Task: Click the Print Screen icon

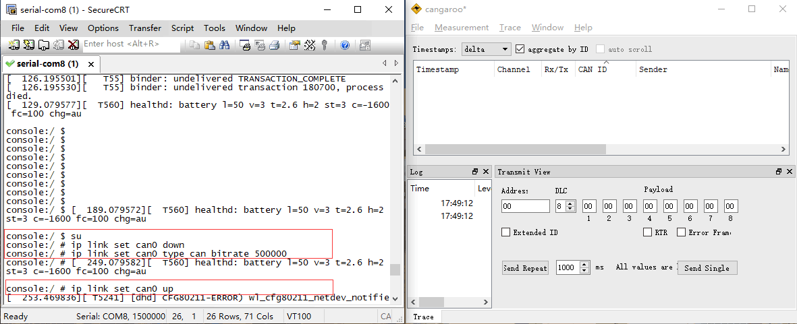Action: pos(245,45)
